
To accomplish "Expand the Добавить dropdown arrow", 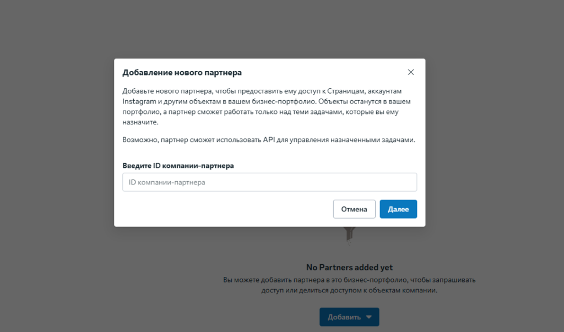I will (369, 317).
